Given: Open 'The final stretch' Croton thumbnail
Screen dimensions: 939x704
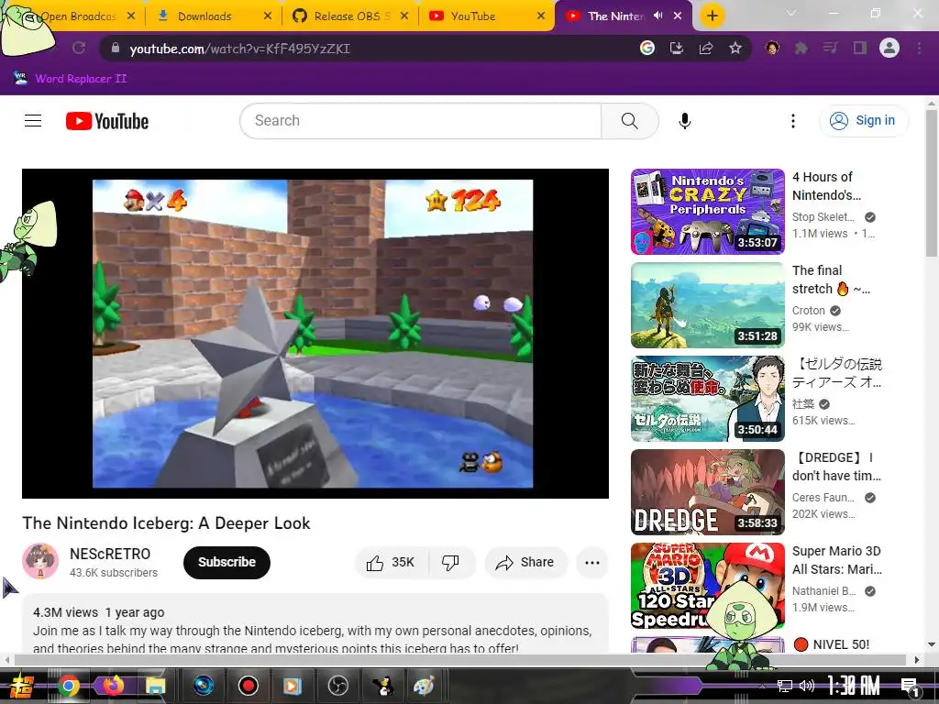Looking at the screenshot, I should [707, 305].
